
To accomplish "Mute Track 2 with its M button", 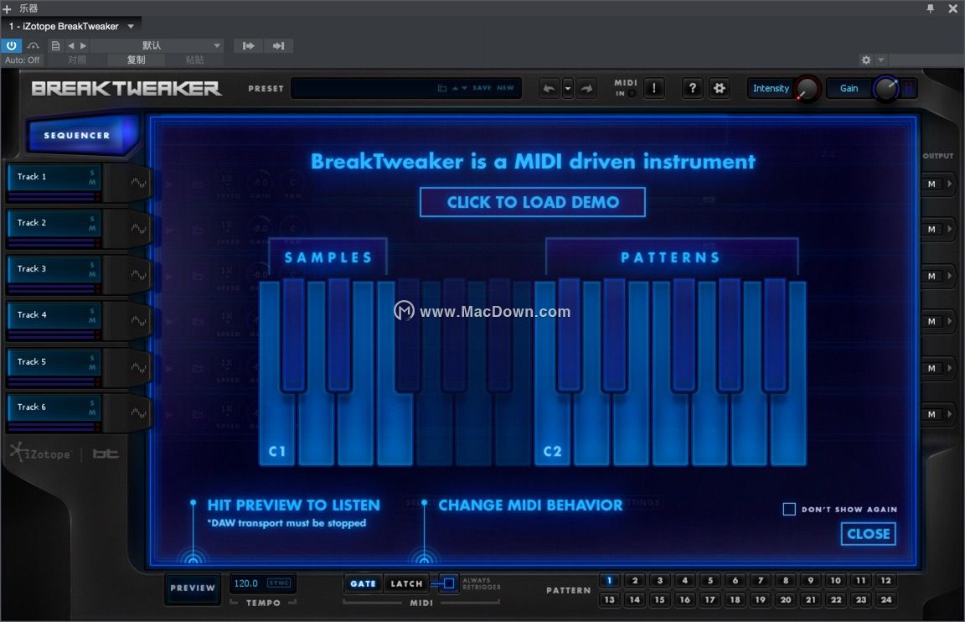I will tap(92, 229).
